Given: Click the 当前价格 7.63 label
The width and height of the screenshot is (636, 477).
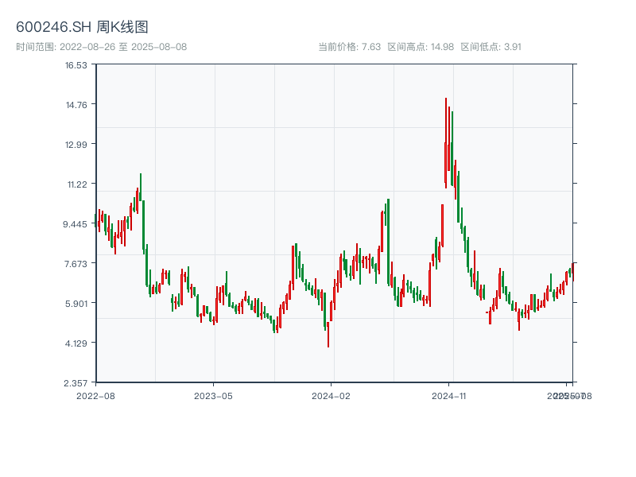Looking at the screenshot, I should (x=349, y=47).
